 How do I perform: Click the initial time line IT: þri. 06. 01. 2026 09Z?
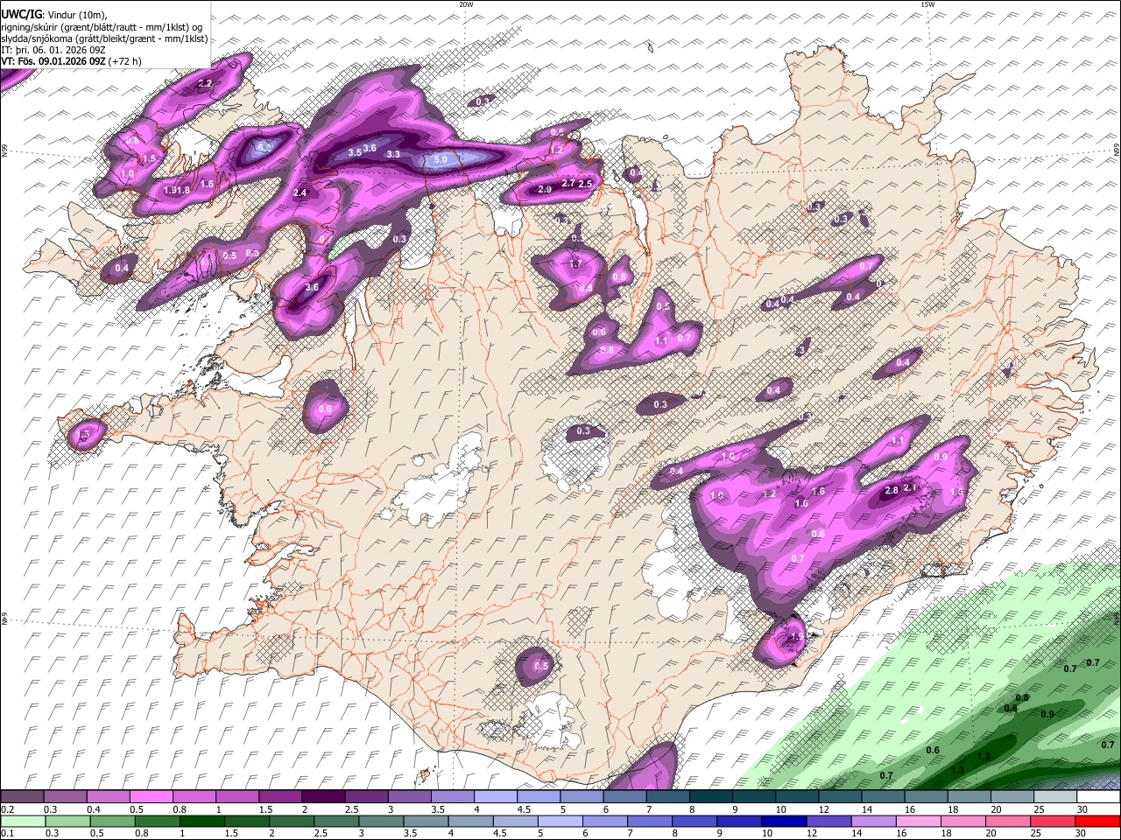click(53, 50)
